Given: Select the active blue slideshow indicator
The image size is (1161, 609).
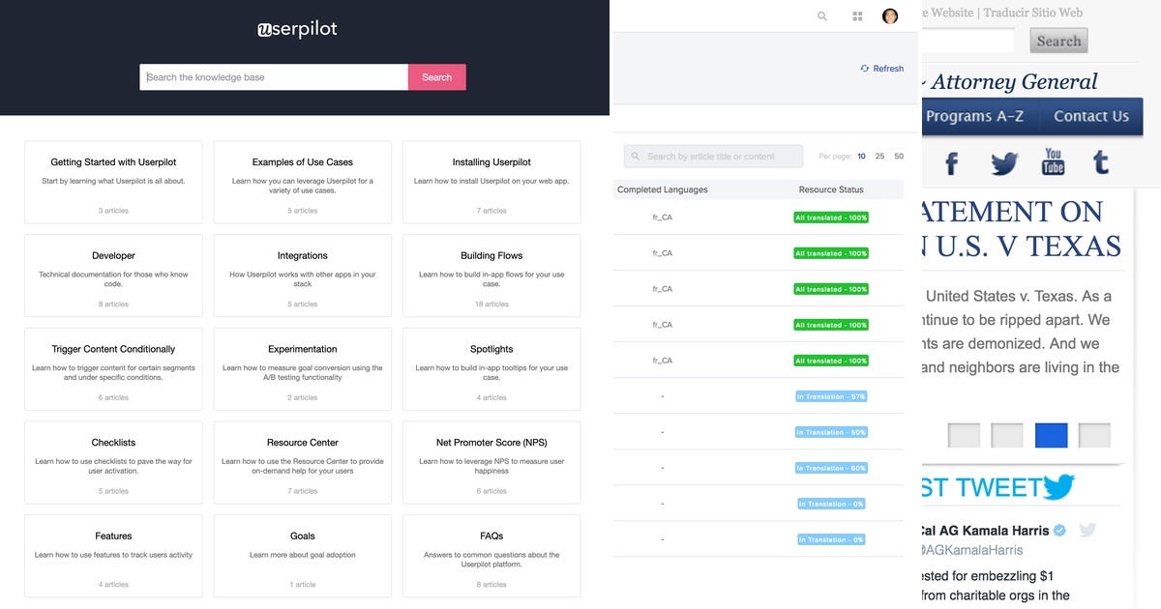Looking at the screenshot, I should 1052,436.
